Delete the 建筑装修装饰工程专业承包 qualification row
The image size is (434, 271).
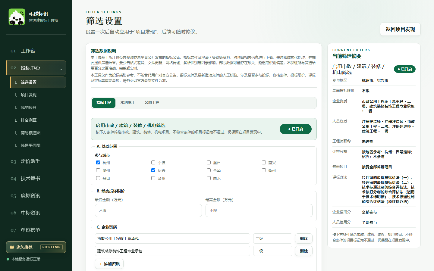coord(304,251)
